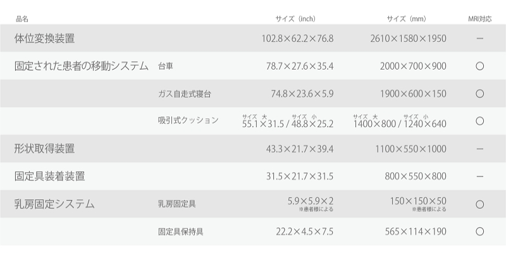Click the 22.2×4.5×7.5 inch size value
Viewport: 506px width, 253px height.
(x=304, y=231)
